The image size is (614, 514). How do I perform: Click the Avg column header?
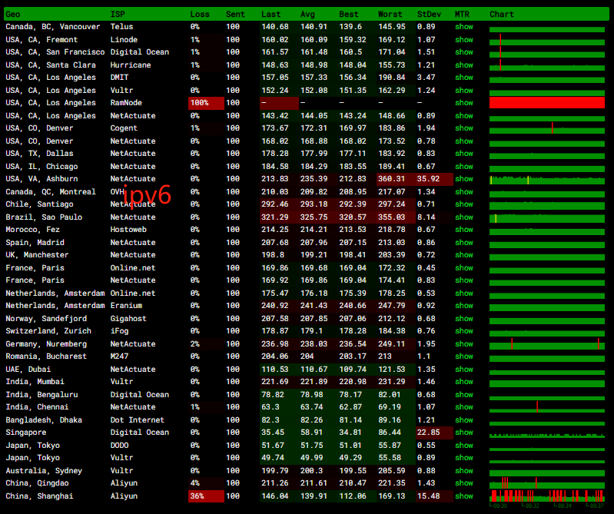(x=307, y=14)
